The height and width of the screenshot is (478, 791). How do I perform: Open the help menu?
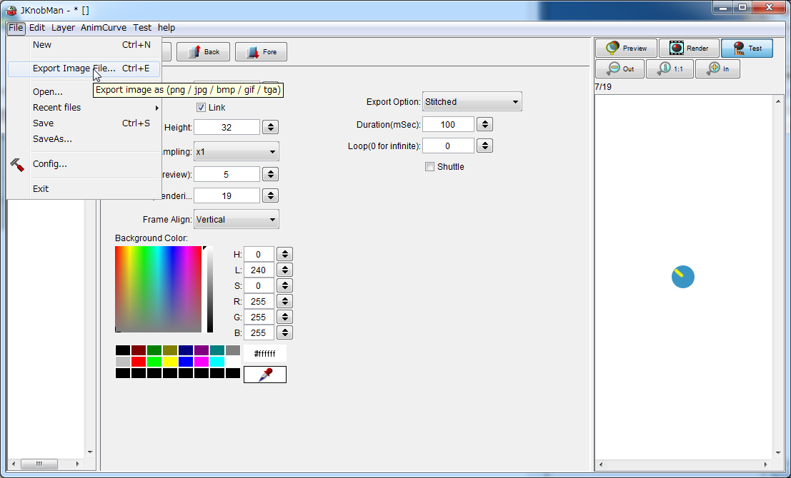coord(166,28)
